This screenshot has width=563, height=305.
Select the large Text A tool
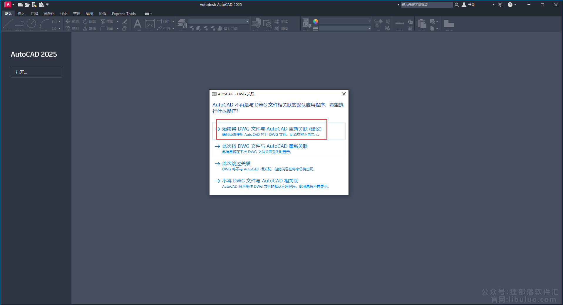pos(137,23)
